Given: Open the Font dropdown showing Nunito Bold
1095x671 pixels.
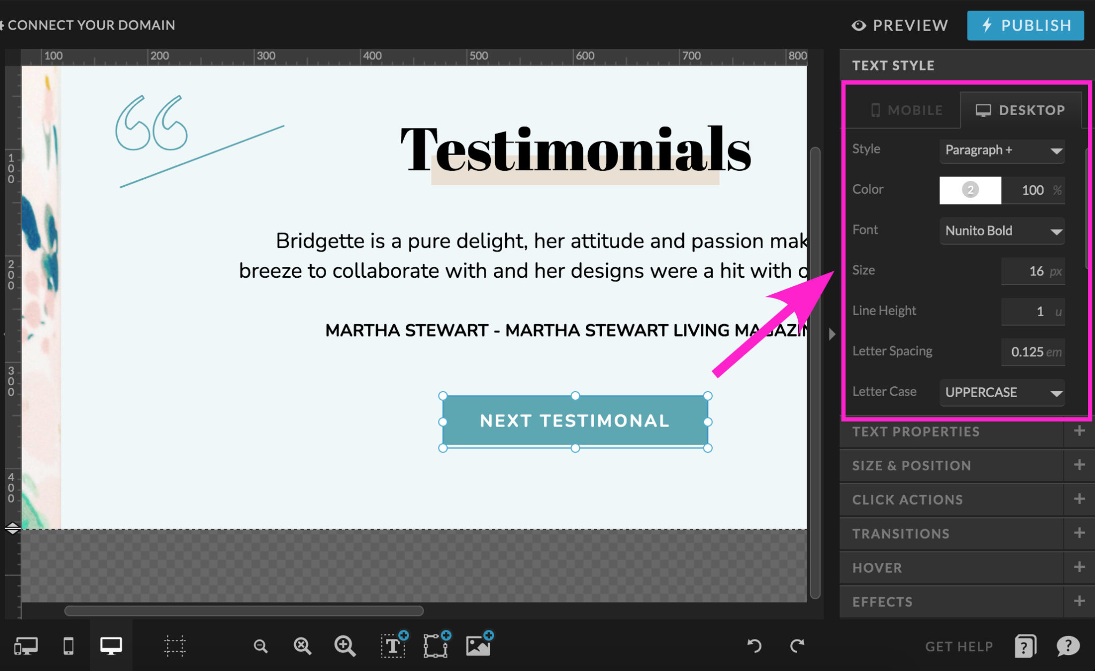Looking at the screenshot, I should click(x=1002, y=231).
